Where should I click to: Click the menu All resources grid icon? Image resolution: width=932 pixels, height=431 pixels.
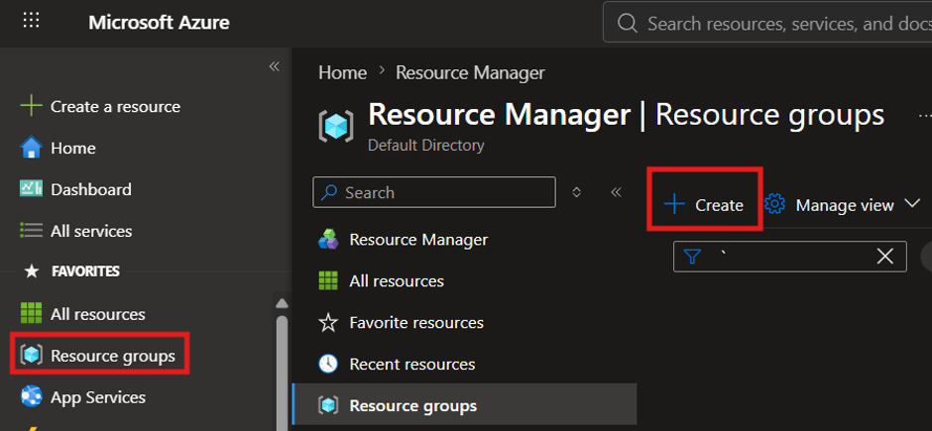[328, 280]
